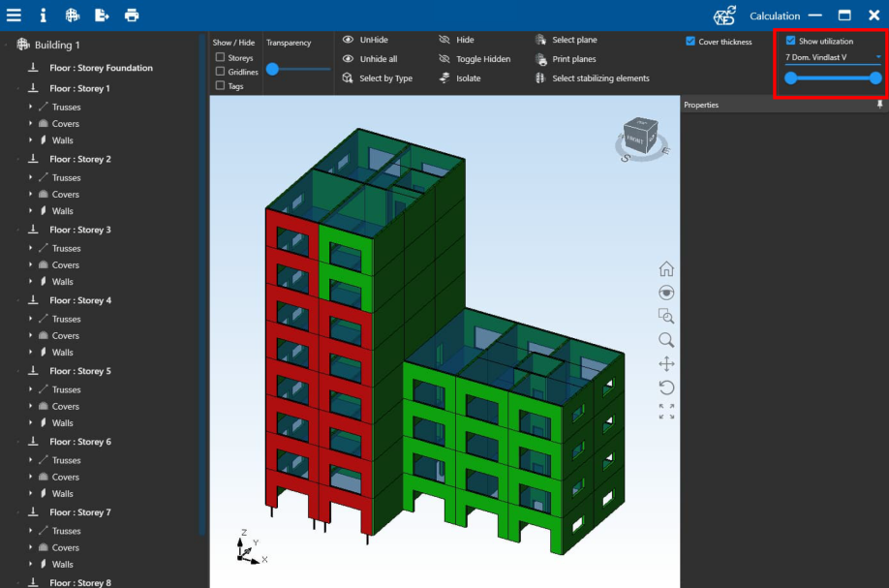Open the 7 Dom. Vindlast V dropdown
Viewport: 889px width, 588px height.
[833, 57]
